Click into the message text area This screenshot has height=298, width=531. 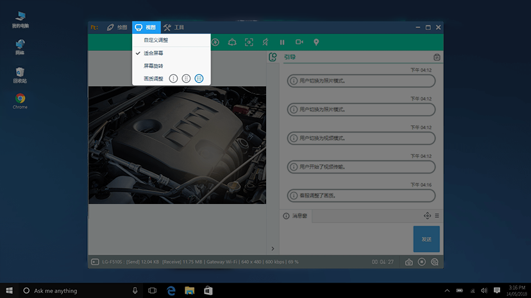coord(346,239)
